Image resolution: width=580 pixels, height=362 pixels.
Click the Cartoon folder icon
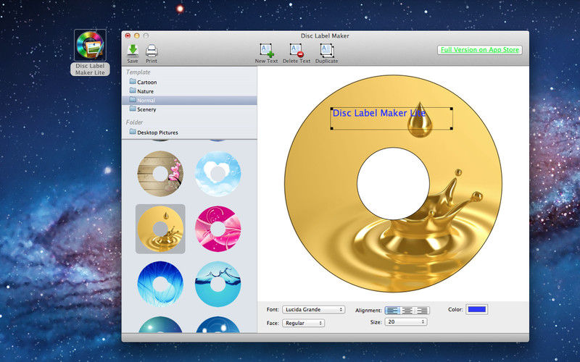click(133, 82)
